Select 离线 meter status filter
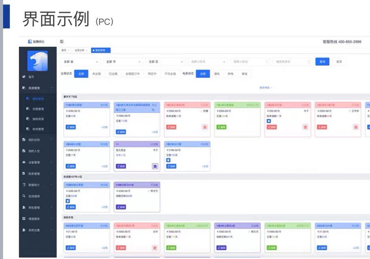This screenshot has height=259, width=370. [245, 73]
